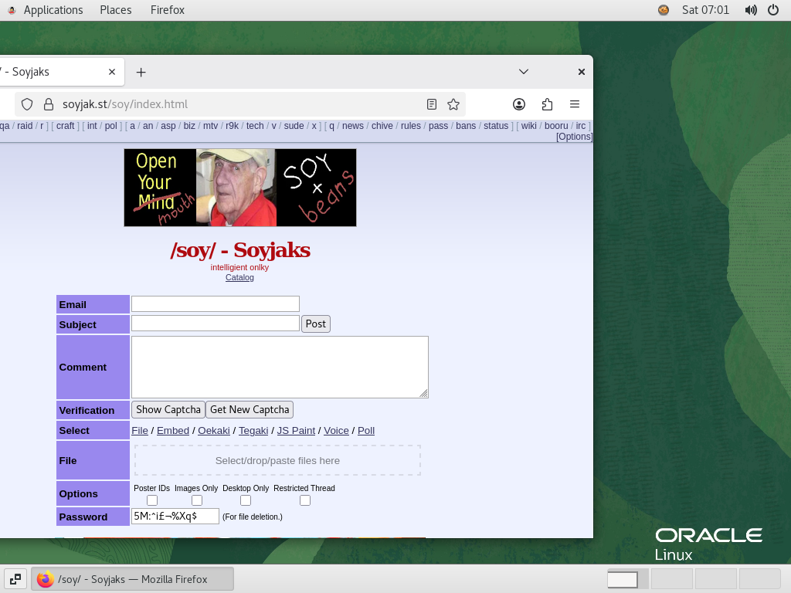The image size is (791, 593).
Task: Open the Extensions puzzle icon
Action: pos(547,104)
